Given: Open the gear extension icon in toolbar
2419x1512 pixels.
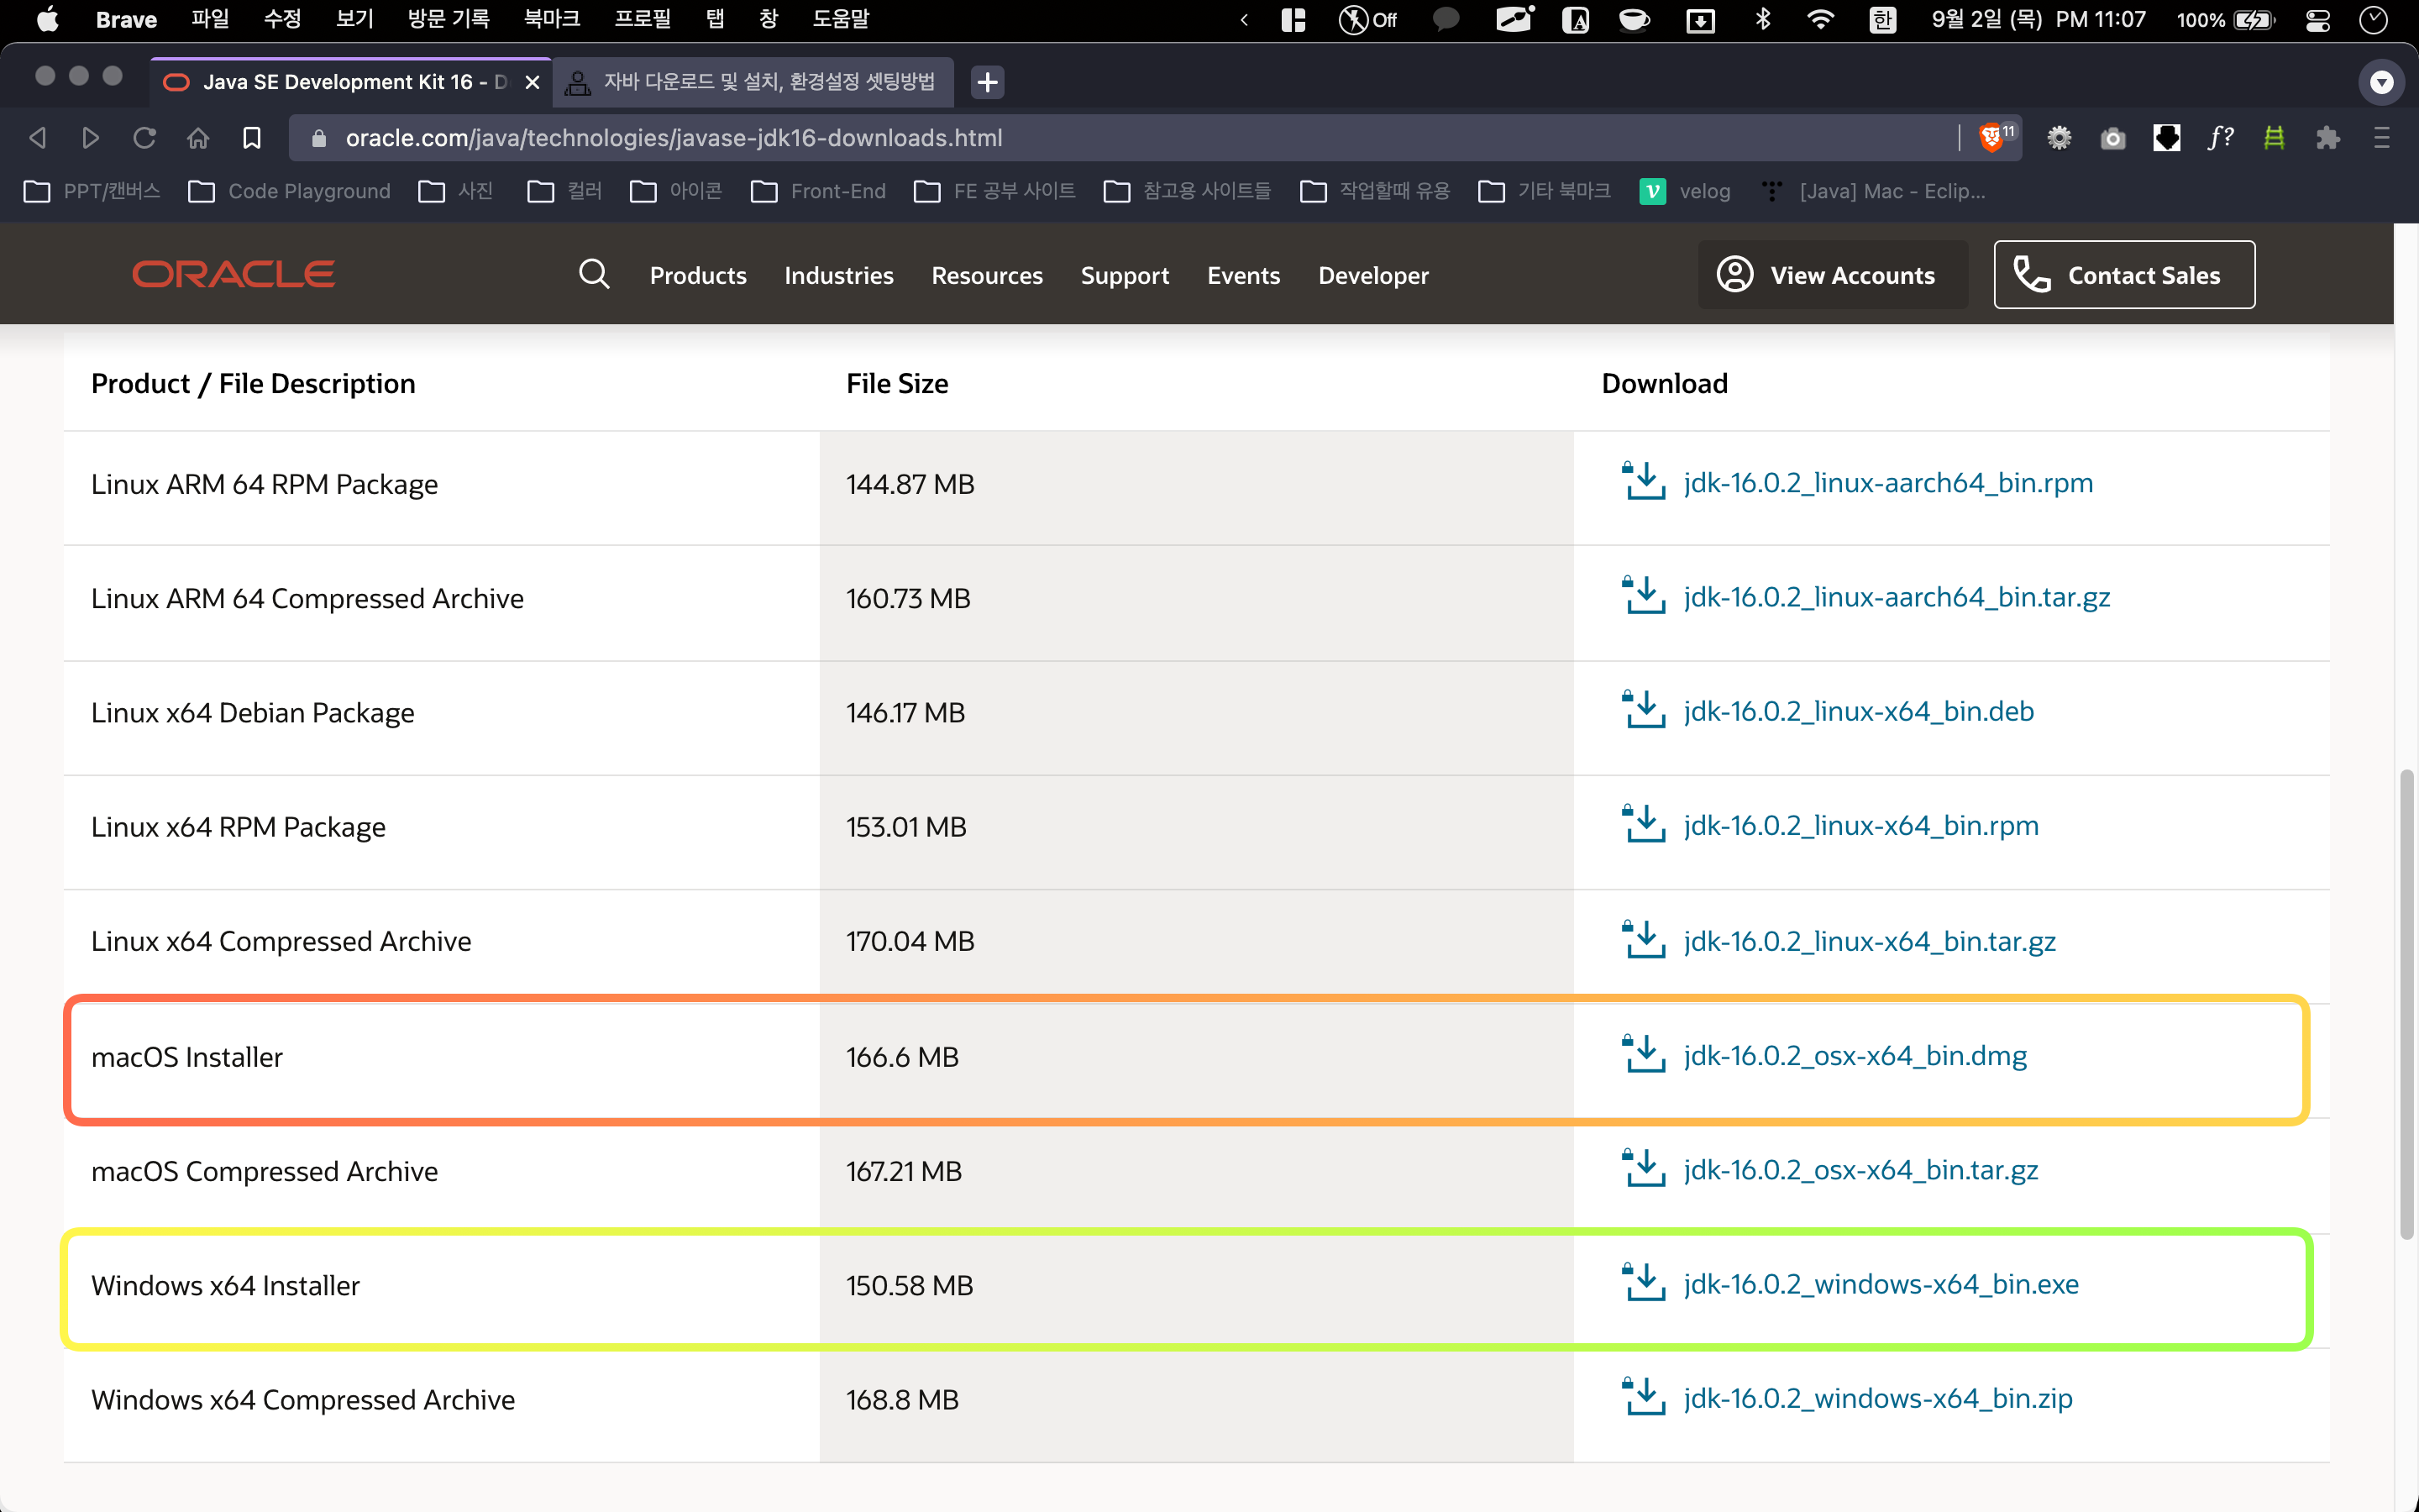Looking at the screenshot, I should [x=2060, y=138].
